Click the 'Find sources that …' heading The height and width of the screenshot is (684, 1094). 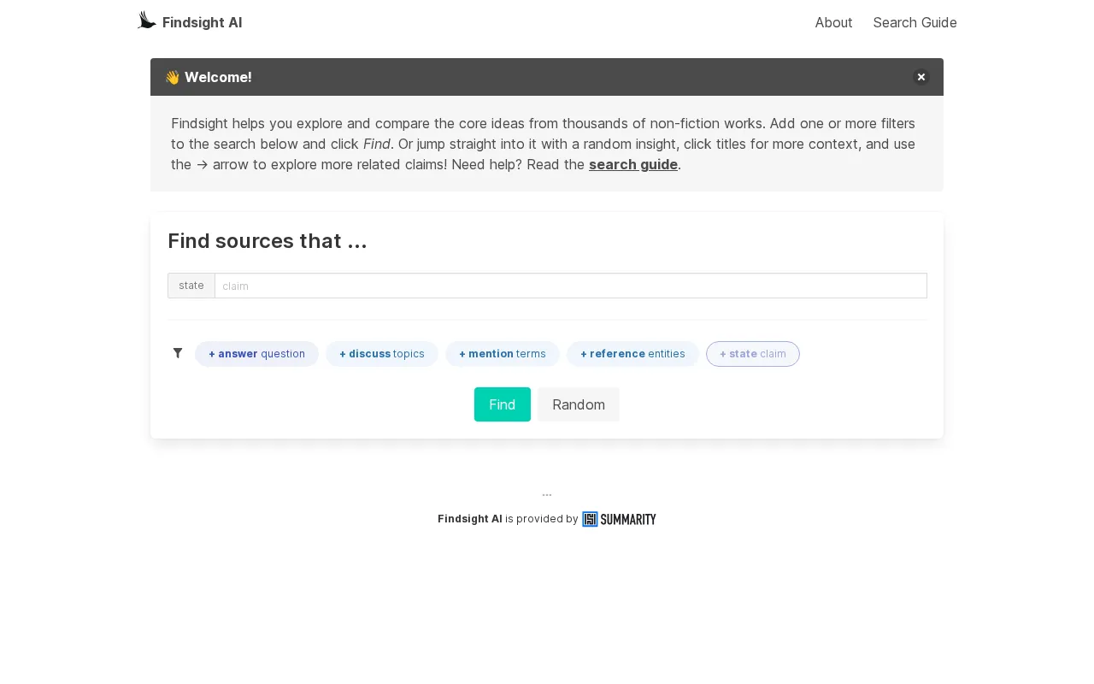click(x=268, y=241)
